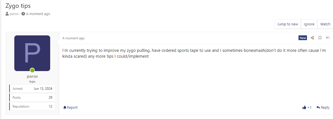Open the #1 post permalink
The width and height of the screenshot is (333, 119).
tap(328, 38)
